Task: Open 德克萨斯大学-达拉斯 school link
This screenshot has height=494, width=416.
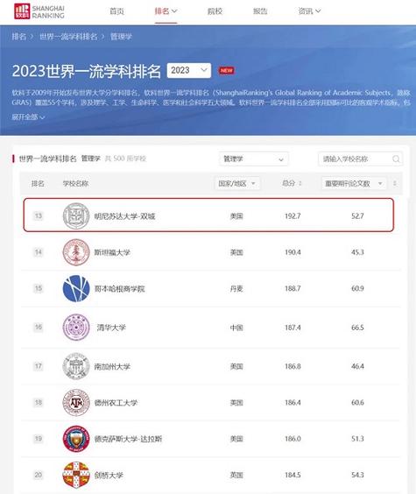Action: point(128,439)
